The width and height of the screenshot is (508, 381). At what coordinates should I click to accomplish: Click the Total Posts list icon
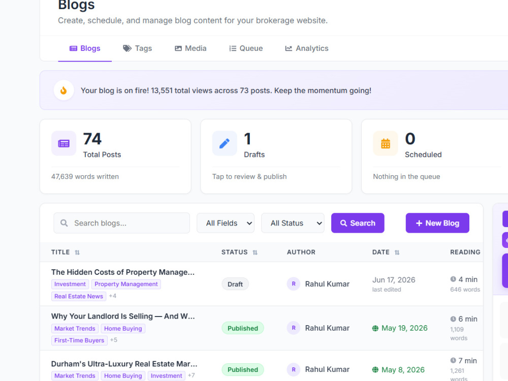pos(63,143)
